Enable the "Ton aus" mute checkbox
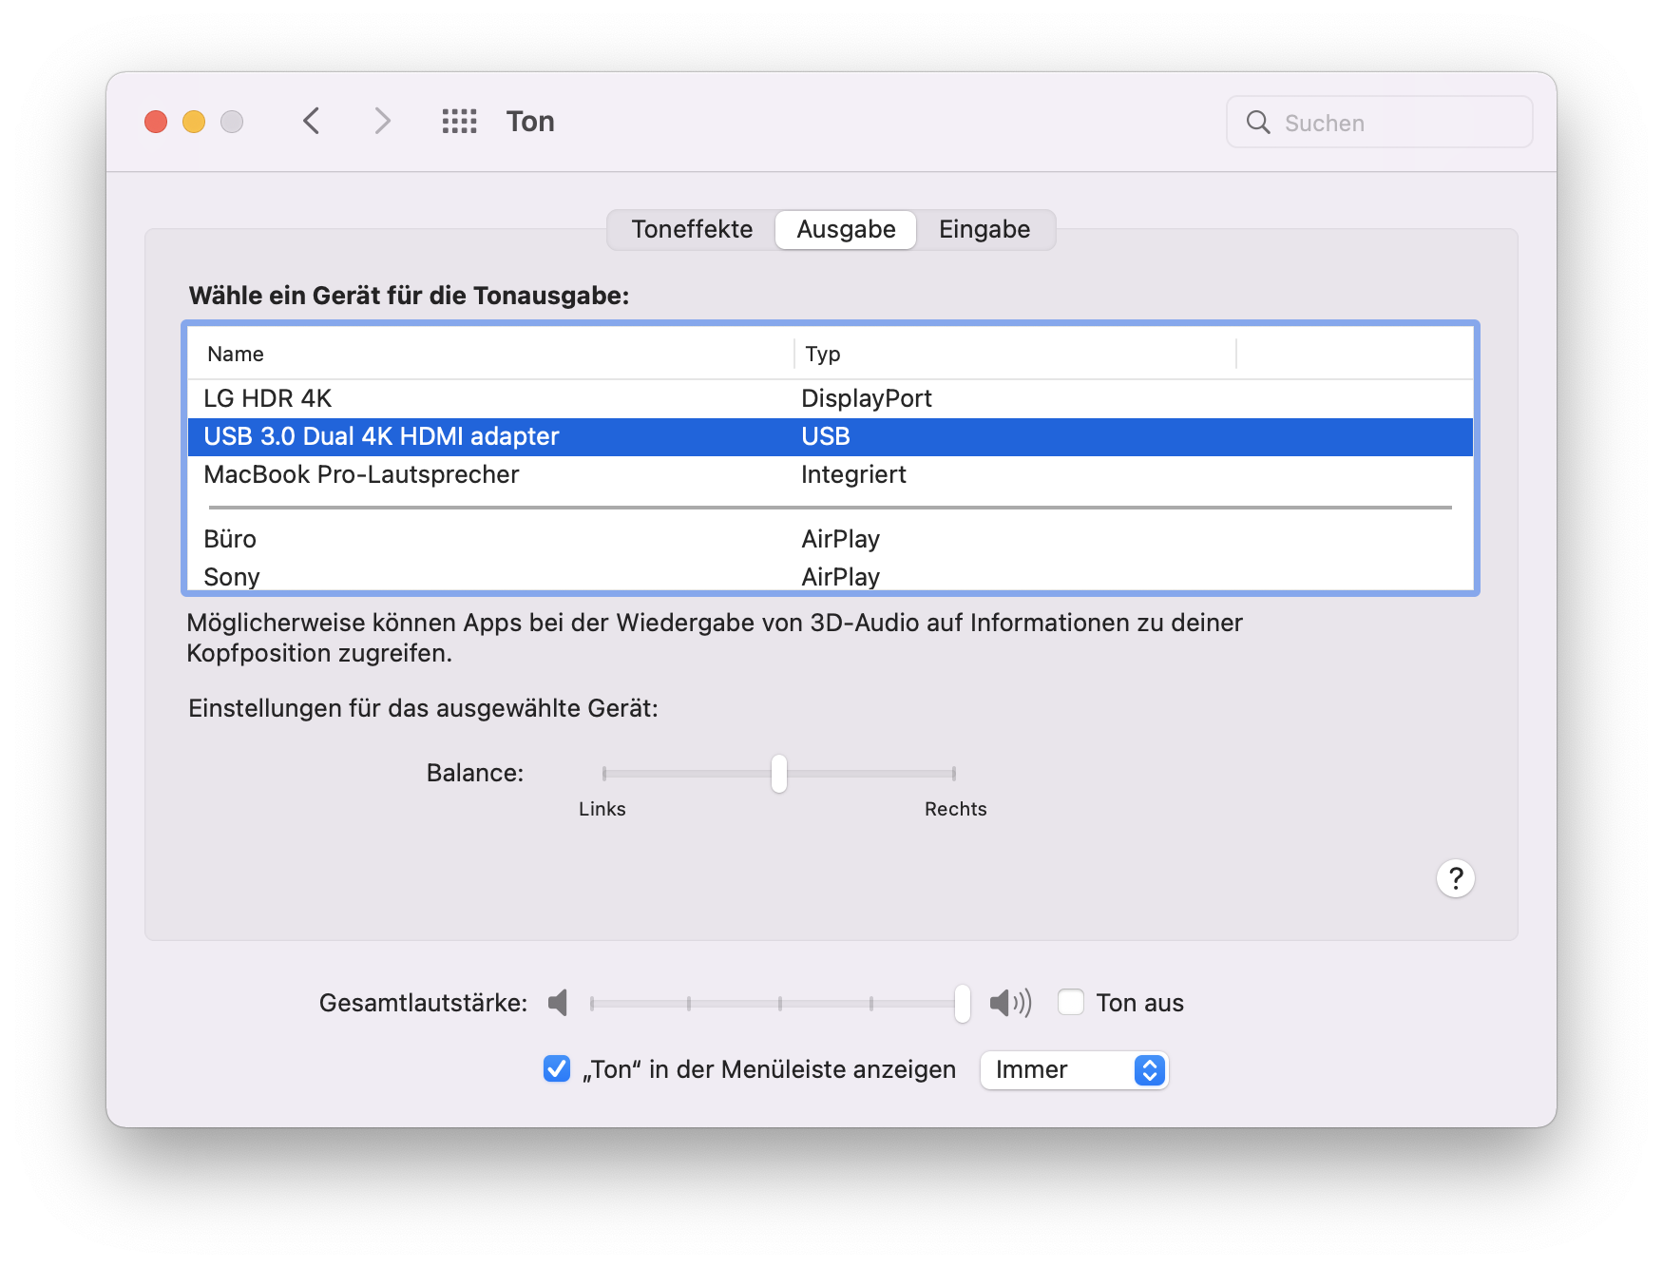This screenshot has width=1663, height=1268. pyautogui.click(x=1071, y=1003)
